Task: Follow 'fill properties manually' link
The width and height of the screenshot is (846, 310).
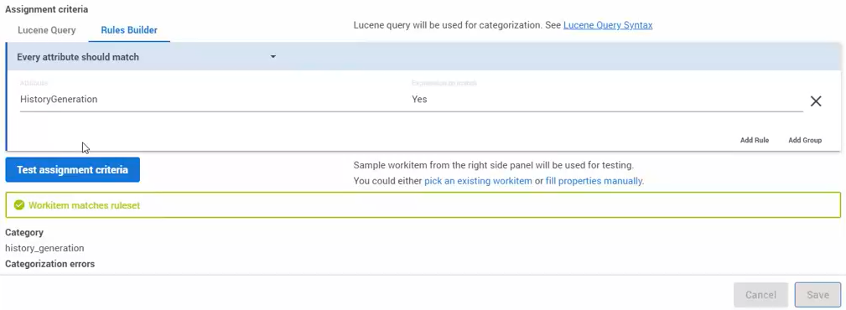Action: click(594, 181)
